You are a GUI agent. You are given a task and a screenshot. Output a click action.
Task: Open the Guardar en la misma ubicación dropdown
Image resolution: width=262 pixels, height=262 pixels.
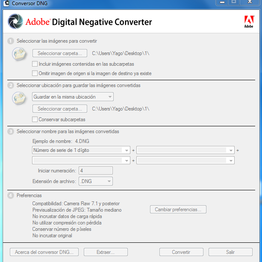coord(73,97)
